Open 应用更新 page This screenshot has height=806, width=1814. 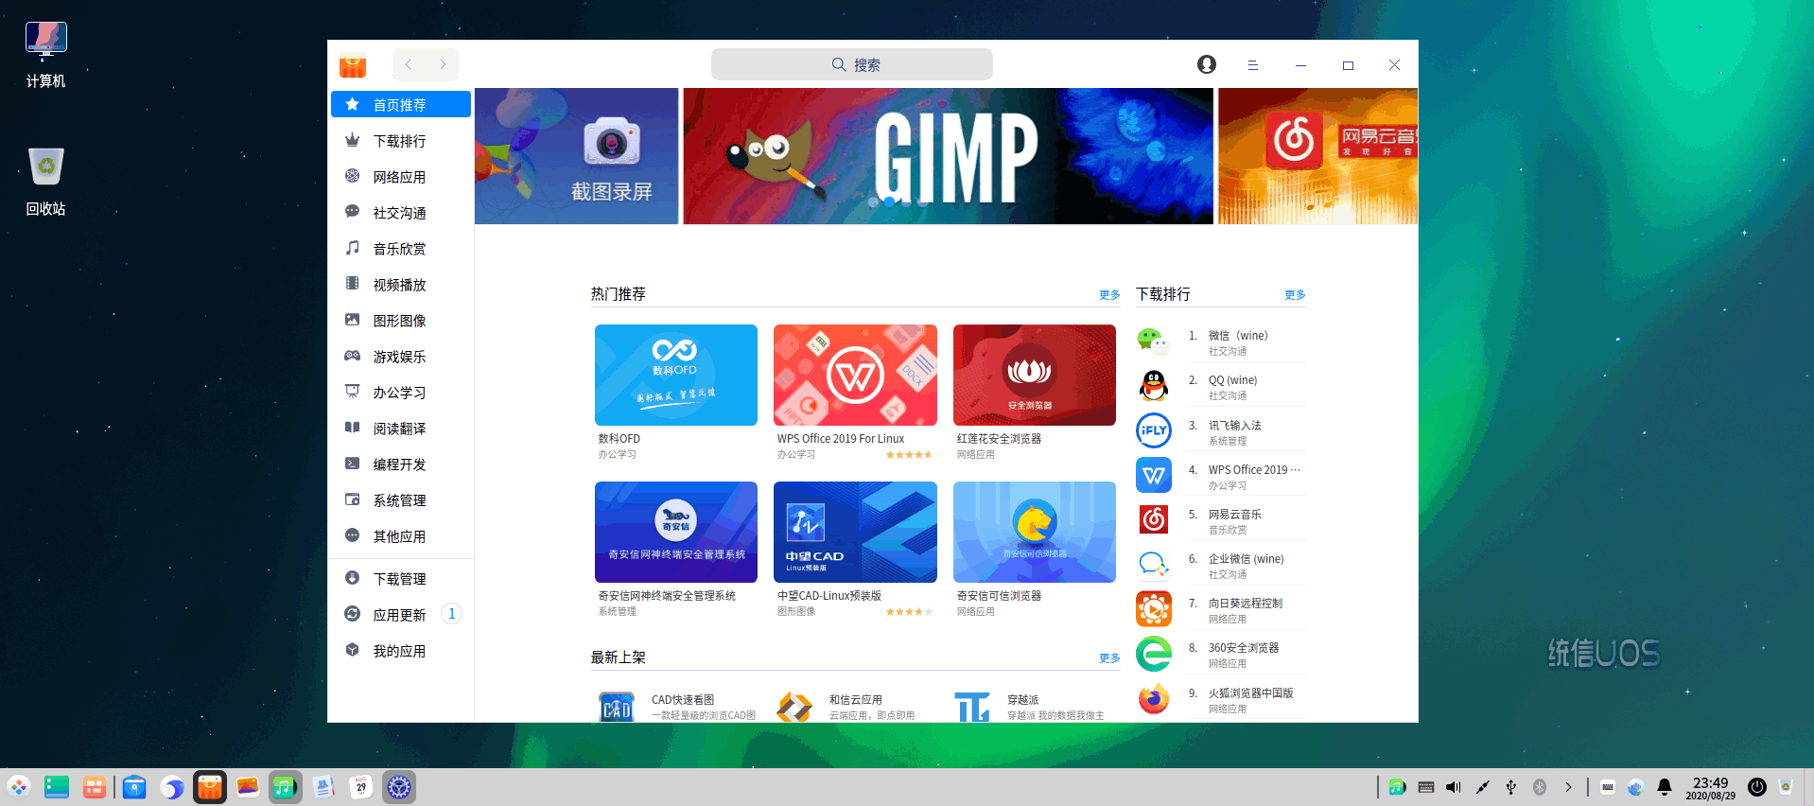[401, 614]
